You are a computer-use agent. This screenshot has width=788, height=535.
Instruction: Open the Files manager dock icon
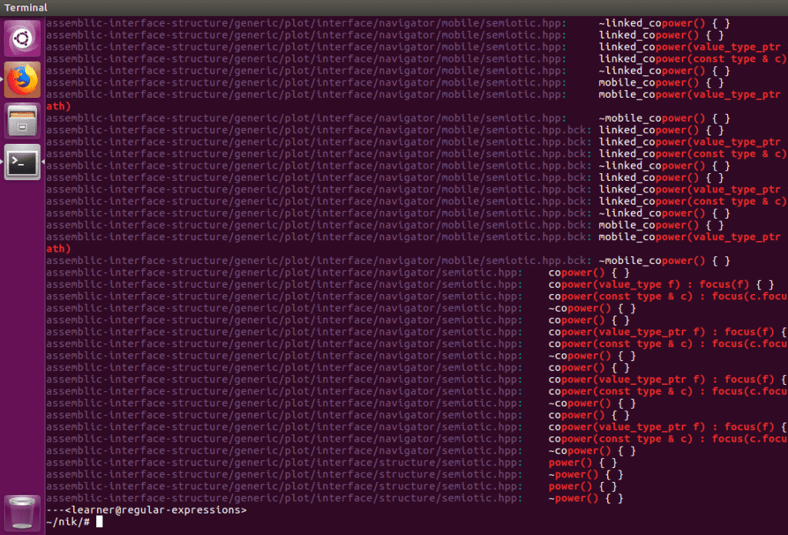pos(22,121)
